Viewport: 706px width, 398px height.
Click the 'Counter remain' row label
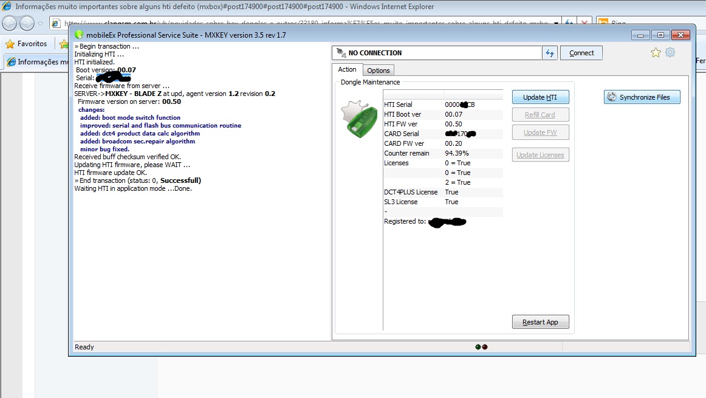(x=406, y=153)
